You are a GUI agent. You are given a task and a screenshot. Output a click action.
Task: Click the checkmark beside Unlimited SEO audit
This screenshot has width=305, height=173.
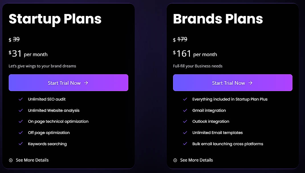click(21, 99)
